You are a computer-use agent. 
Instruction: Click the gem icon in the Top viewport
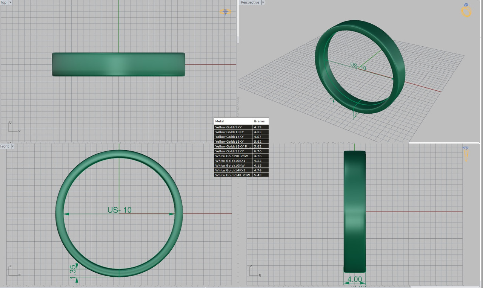(226, 12)
